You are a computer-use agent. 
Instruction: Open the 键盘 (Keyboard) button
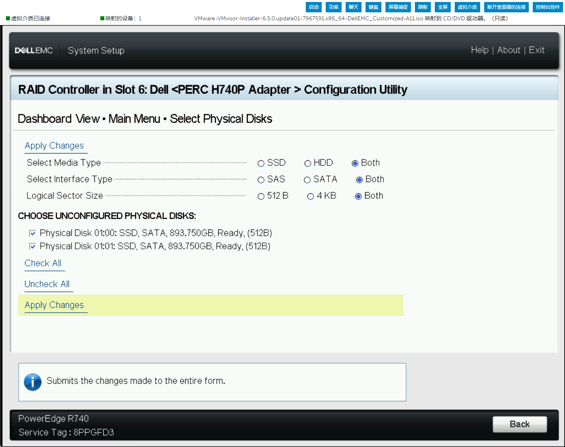click(x=373, y=7)
